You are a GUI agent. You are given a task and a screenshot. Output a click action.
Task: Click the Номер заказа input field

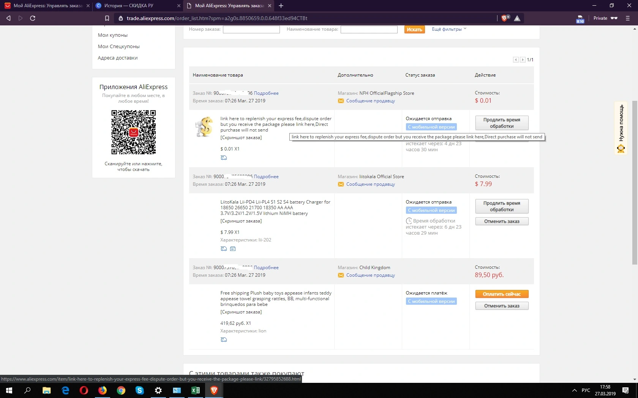[x=251, y=30]
